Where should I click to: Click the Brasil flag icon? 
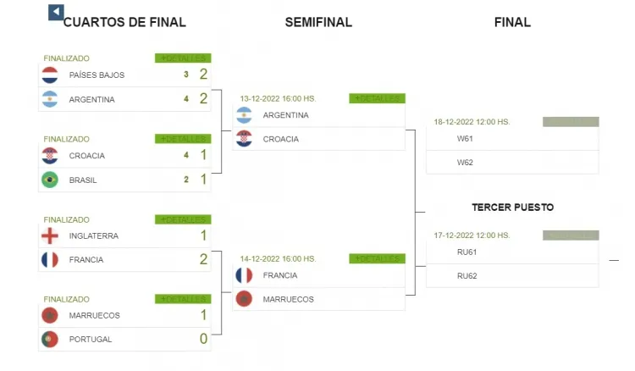coord(50,180)
